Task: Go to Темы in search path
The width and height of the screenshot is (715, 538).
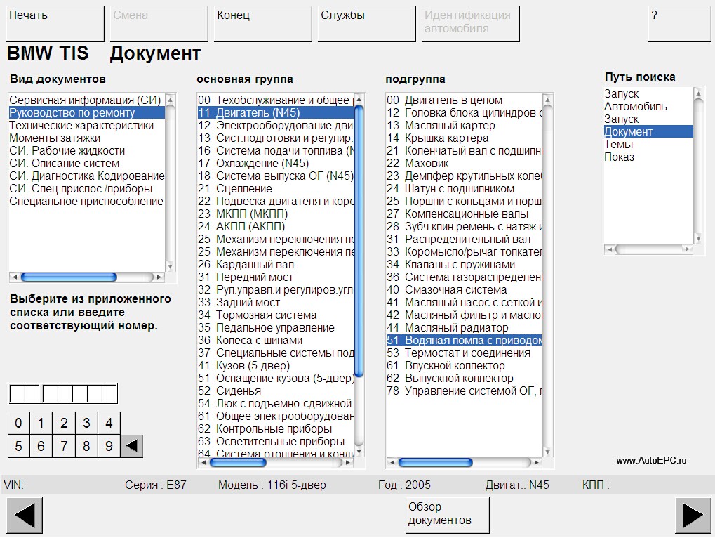Action: point(648,144)
